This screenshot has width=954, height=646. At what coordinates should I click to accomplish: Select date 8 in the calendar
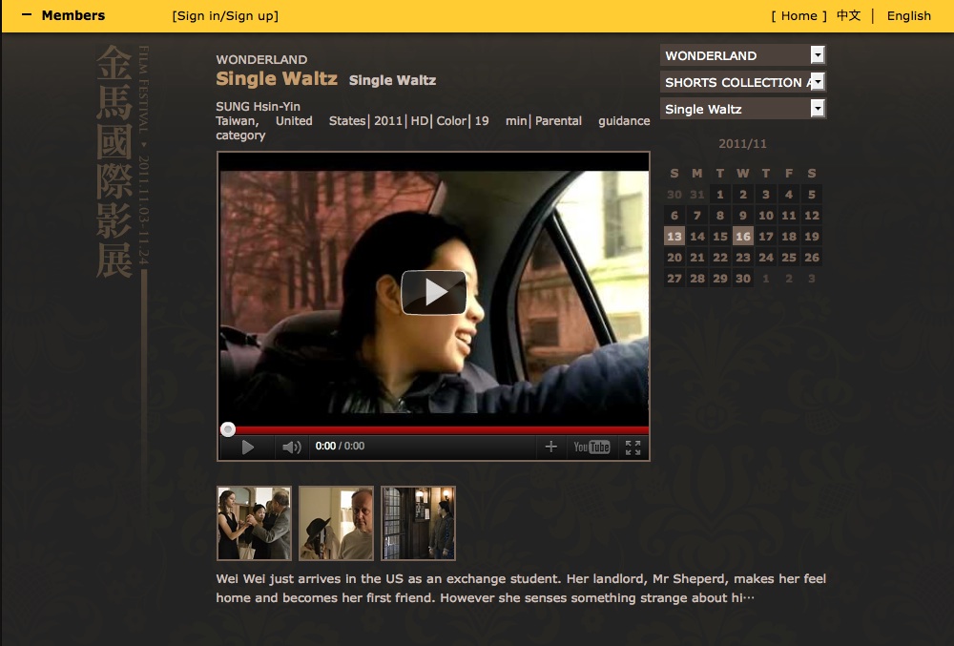(x=719, y=216)
